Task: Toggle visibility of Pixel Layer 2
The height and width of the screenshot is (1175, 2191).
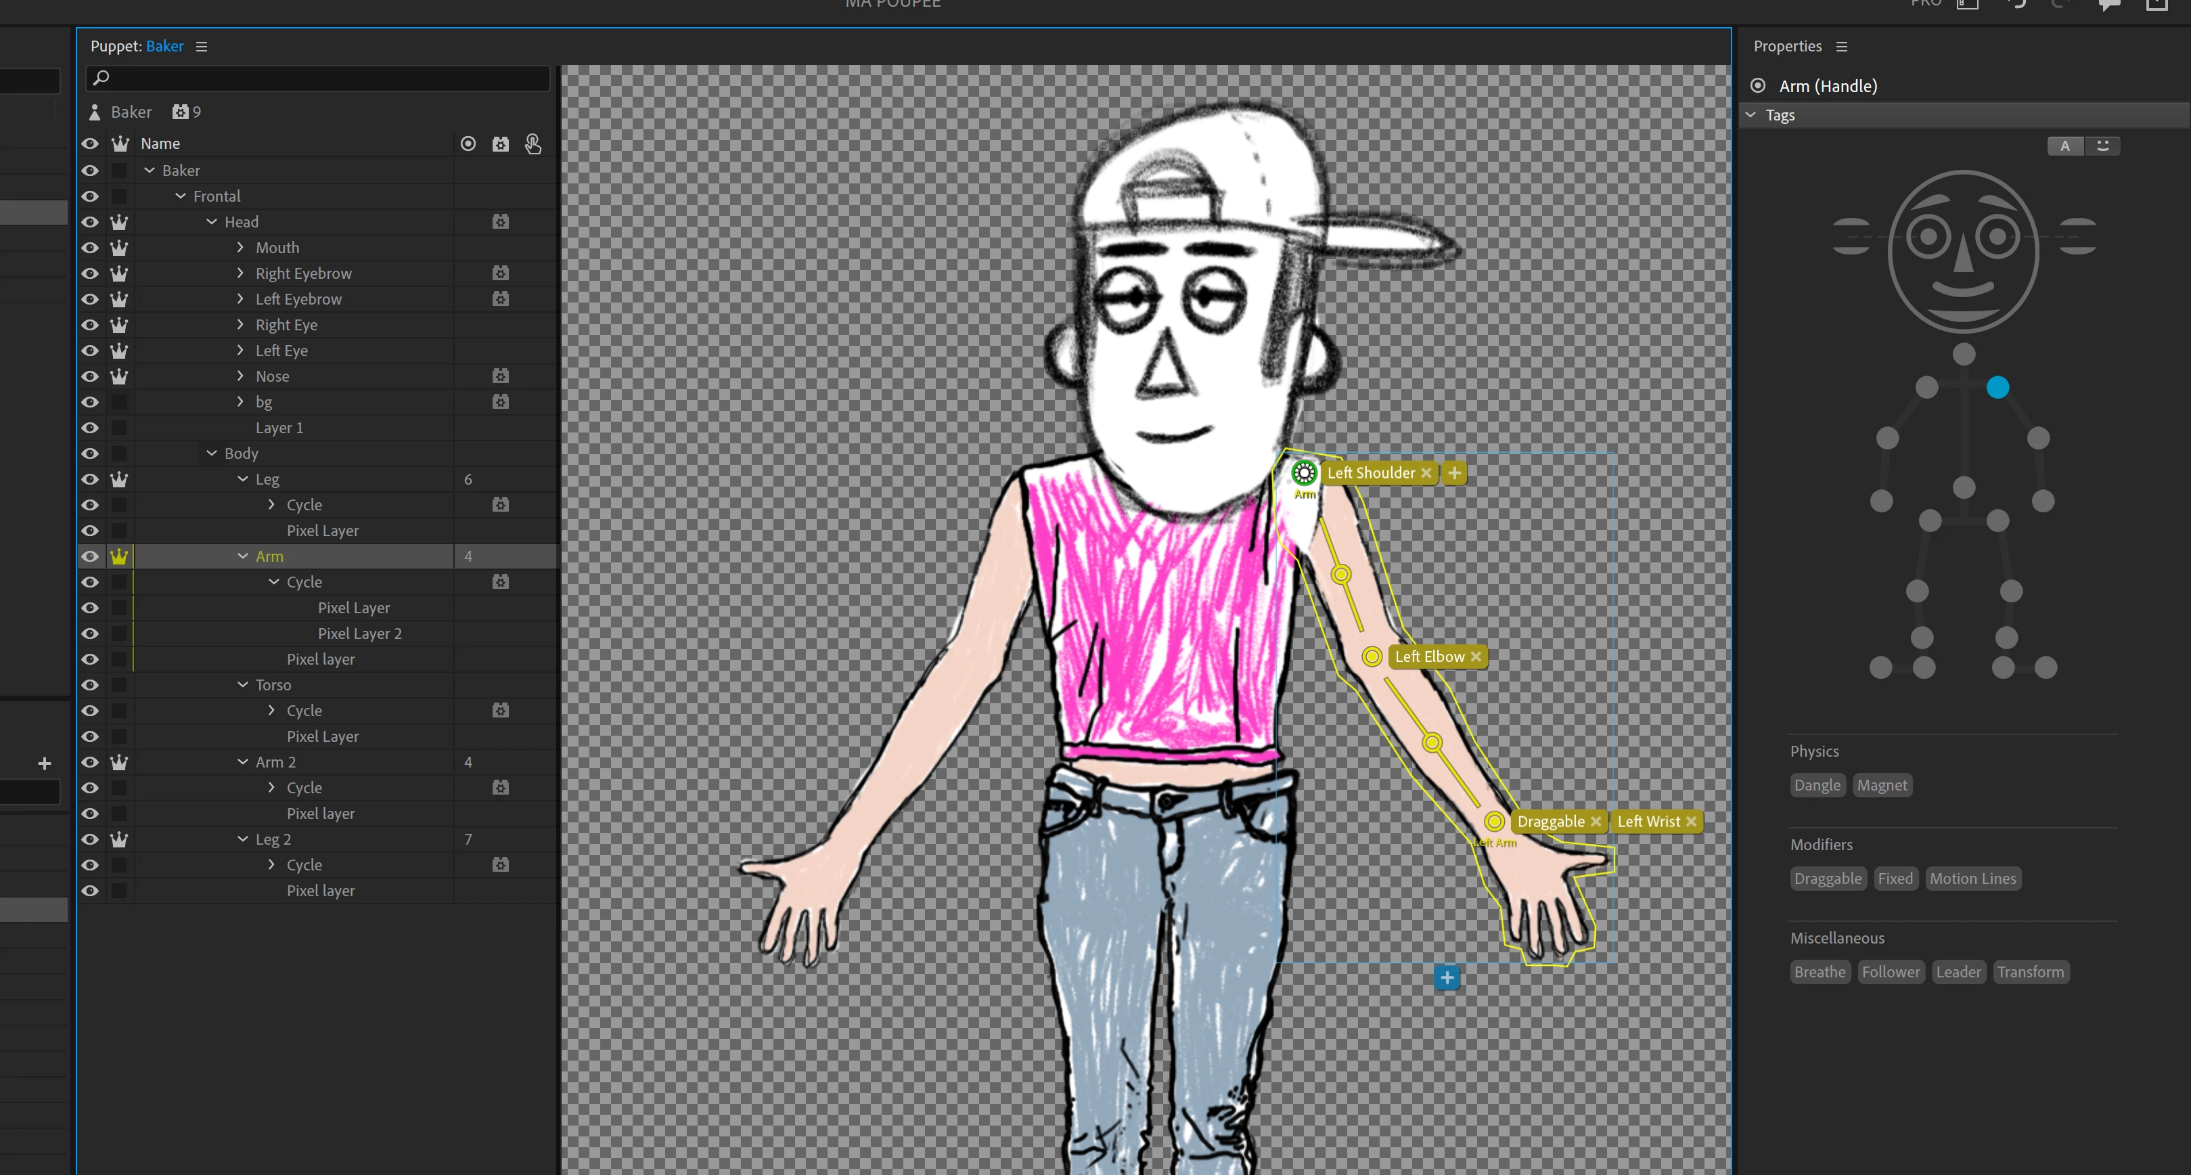Action: coord(90,634)
